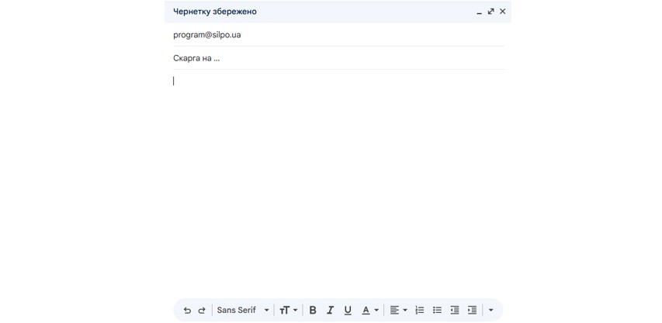This screenshot has width=662, height=323.
Task: Toggle italic formatting
Action: point(330,311)
